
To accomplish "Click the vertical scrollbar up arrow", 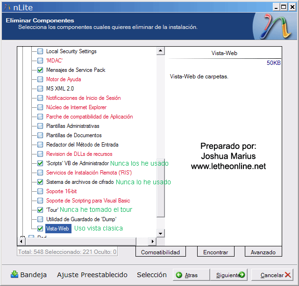I will (161, 51).
